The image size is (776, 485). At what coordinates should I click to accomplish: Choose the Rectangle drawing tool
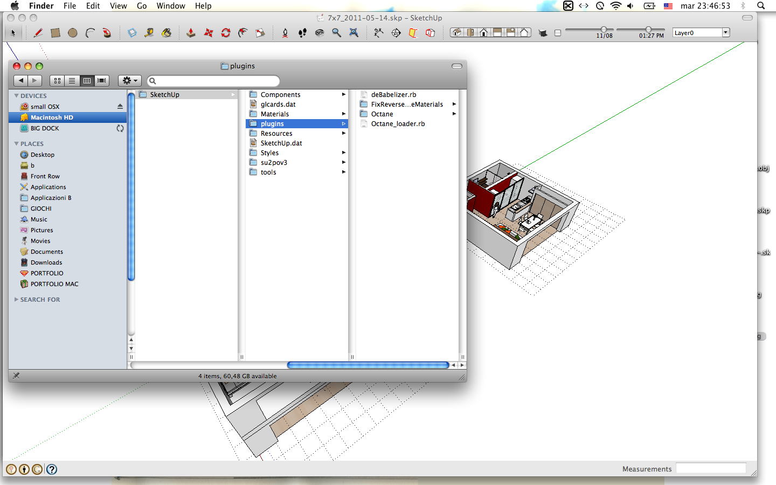pyautogui.click(x=55, y=33)
